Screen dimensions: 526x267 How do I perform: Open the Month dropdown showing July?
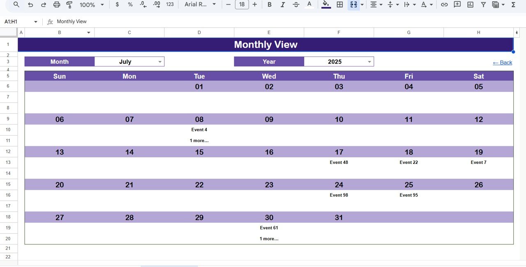pyautogui.click(x=160, y=62)
